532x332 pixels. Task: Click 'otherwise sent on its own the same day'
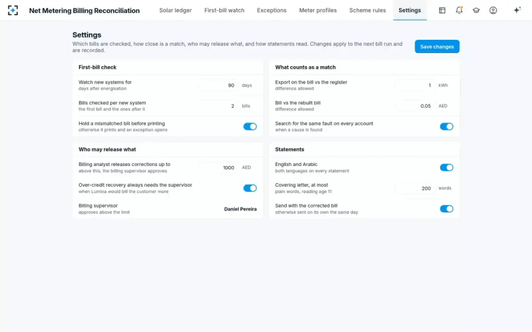pos(317,212)
